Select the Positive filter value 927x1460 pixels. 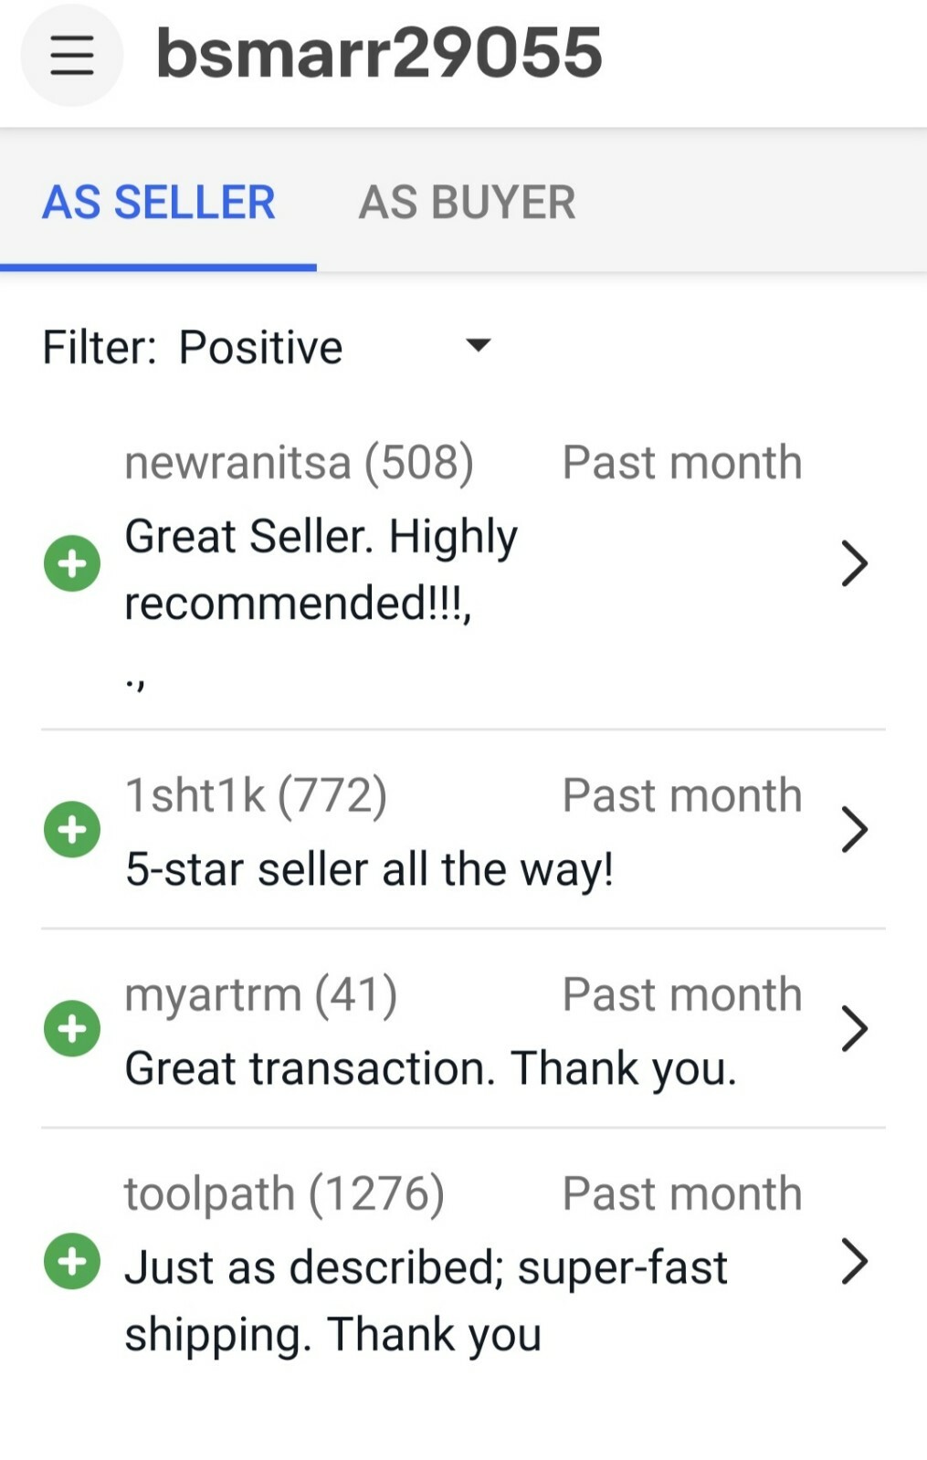pos(260,348)
